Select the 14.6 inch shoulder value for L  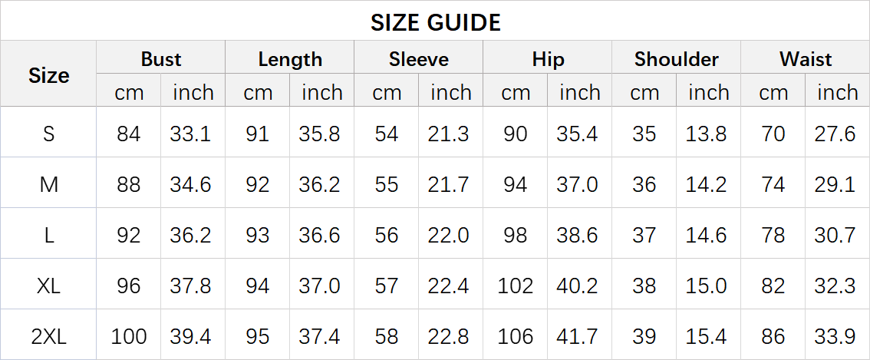pos(706,235)
